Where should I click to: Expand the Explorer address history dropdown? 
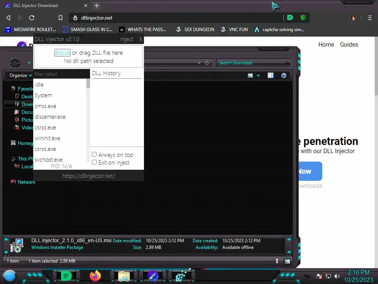[199, 63]
